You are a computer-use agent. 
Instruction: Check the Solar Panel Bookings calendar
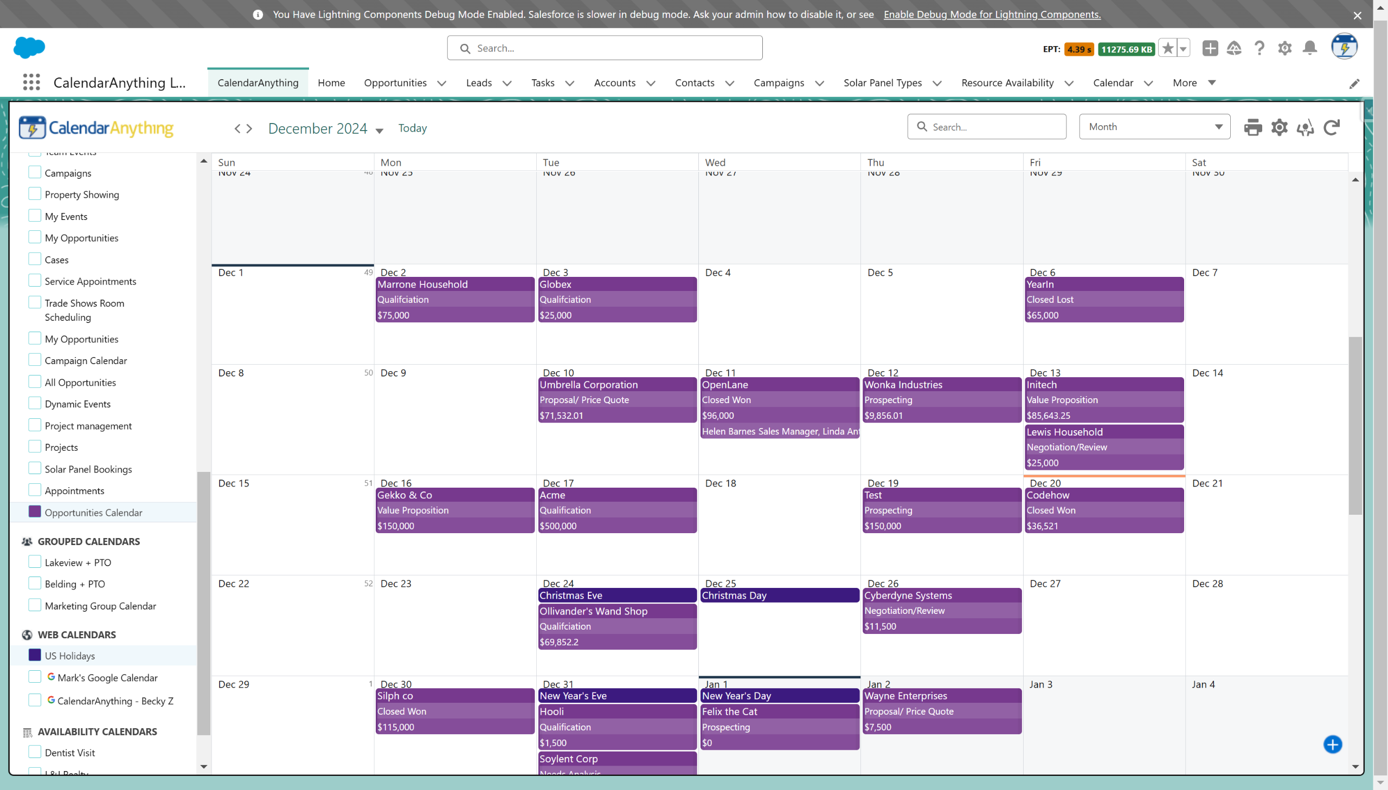[35, 469]
